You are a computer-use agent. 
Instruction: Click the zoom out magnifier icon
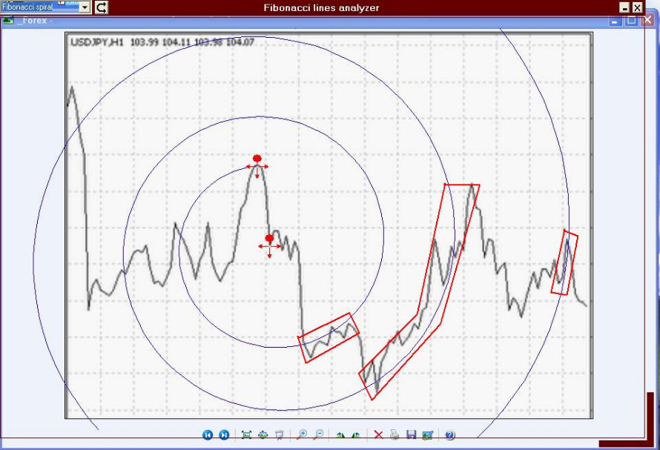(x=318, y=435)
